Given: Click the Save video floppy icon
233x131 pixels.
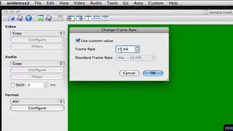Looking at the screenshot, I should 20,18.
